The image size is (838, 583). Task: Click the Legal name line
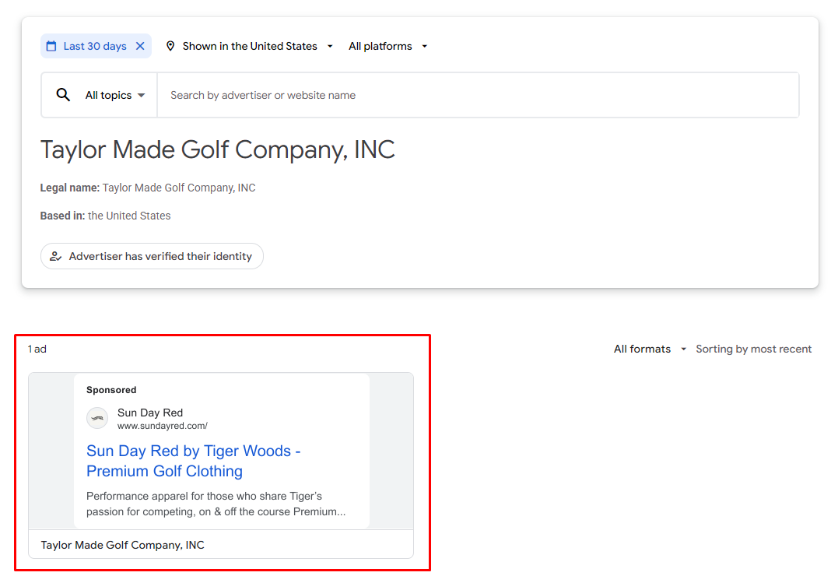point(148,188)
